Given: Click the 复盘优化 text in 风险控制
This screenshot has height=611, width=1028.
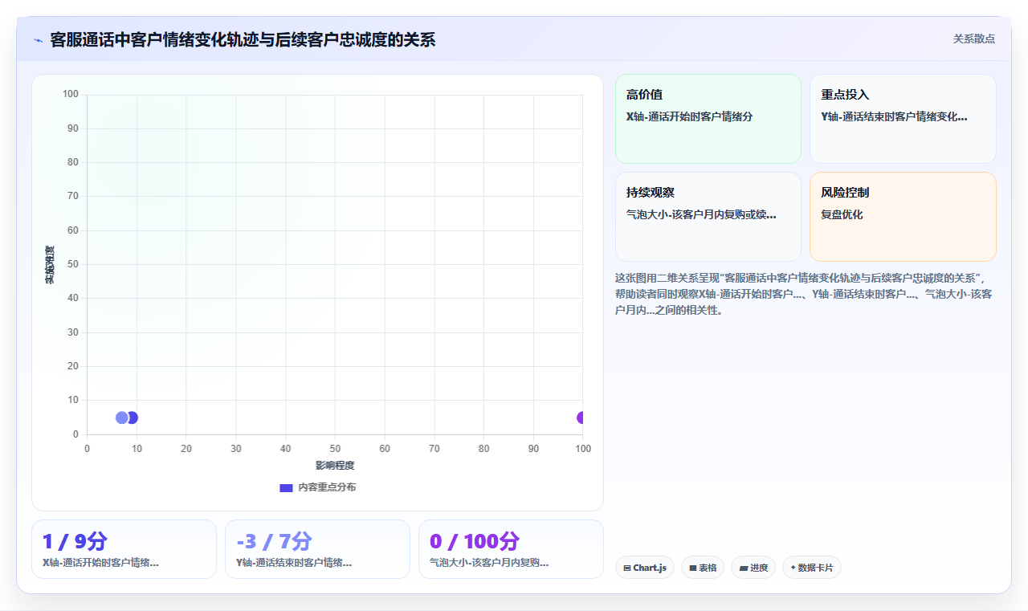Looking at the screenshot, I should [842, 214].
